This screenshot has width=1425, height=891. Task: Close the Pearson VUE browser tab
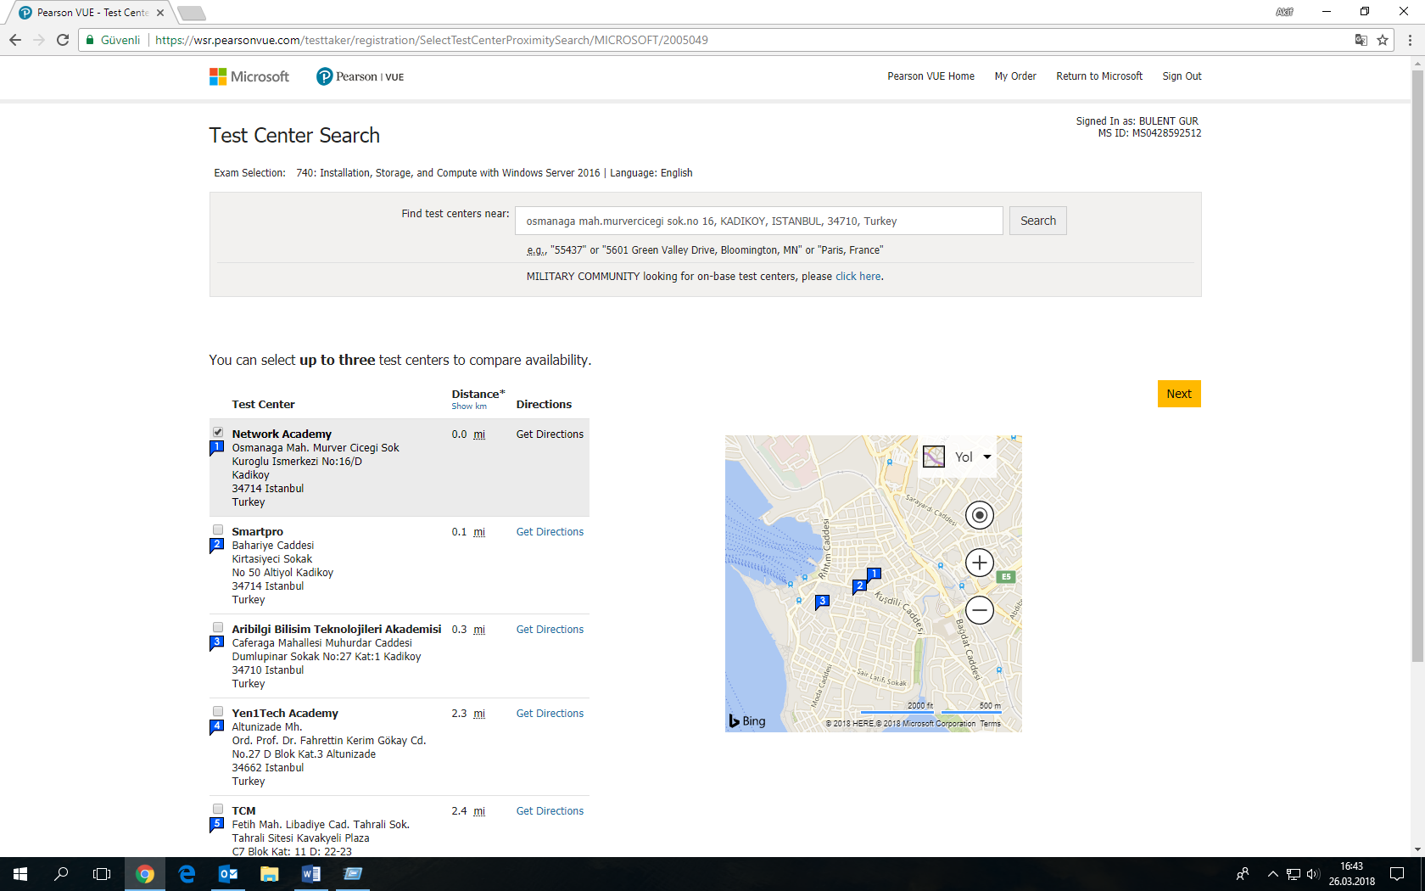pos(160,13)
